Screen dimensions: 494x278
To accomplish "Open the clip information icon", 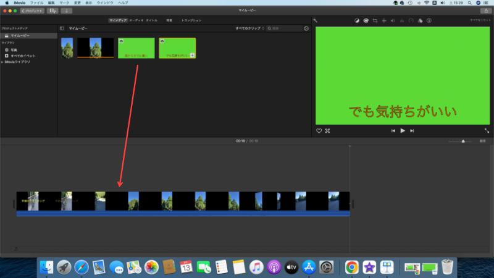I will coord(429,20).
